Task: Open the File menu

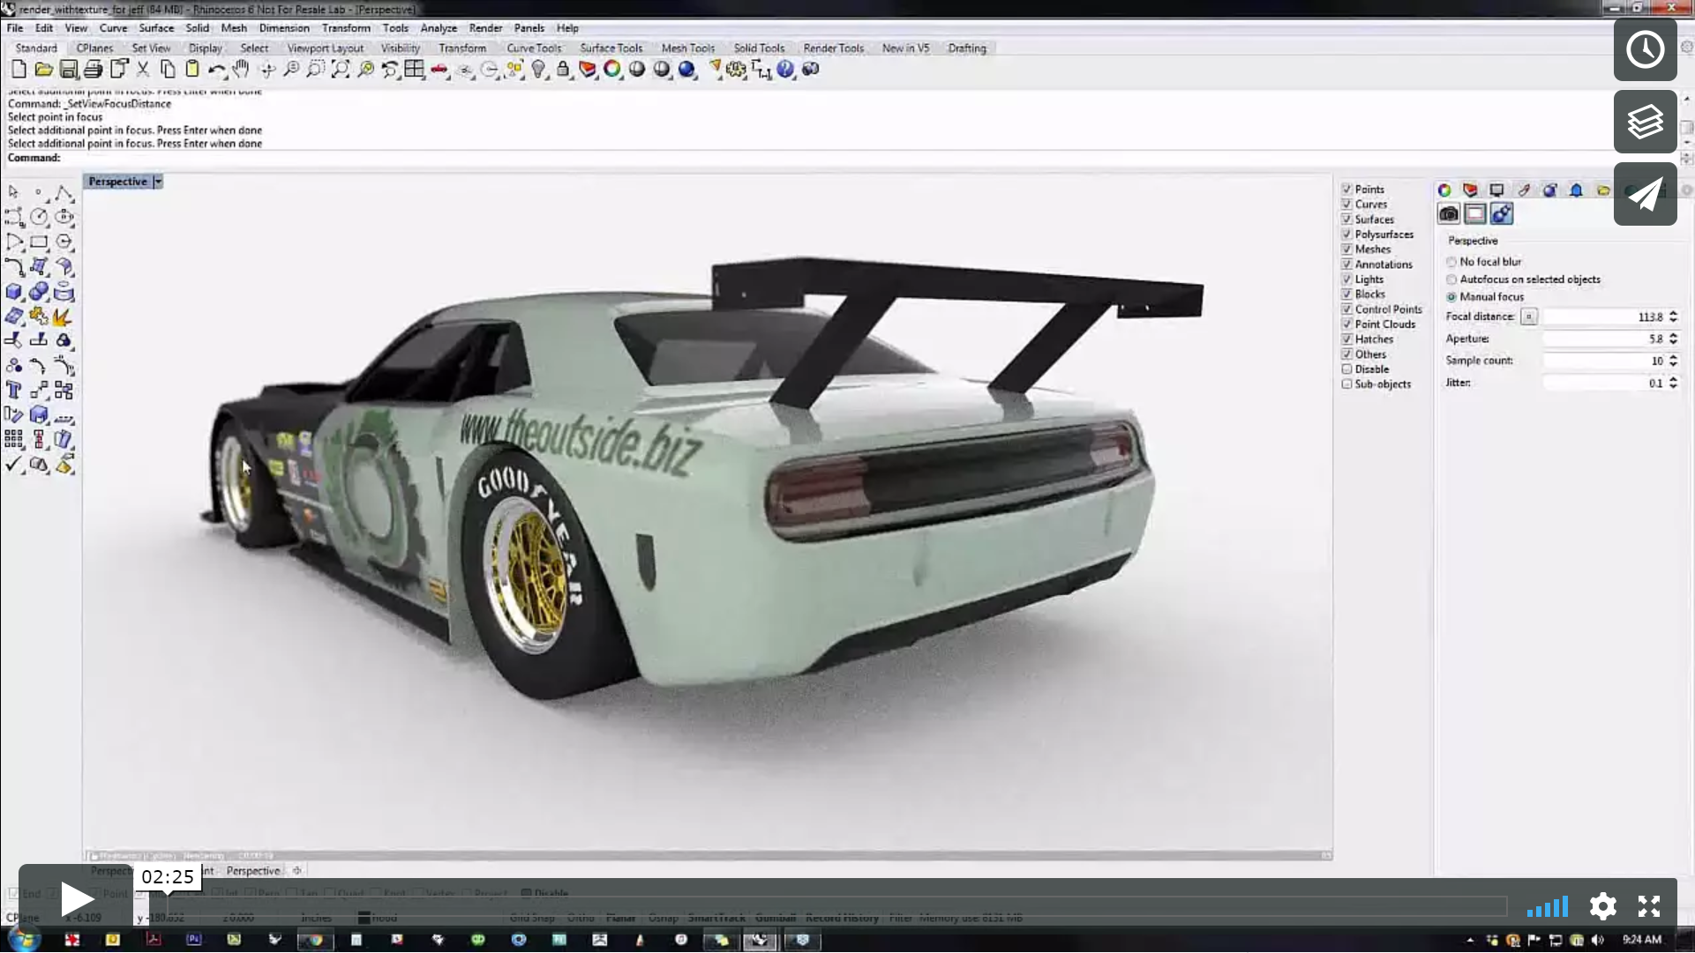Action: click(x=15, y=28)
